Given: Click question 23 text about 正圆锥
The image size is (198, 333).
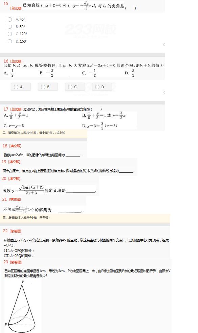Looking at the screenshot, I should 87,273.
